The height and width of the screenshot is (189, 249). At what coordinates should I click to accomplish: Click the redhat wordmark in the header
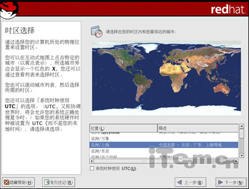(228, 9)
